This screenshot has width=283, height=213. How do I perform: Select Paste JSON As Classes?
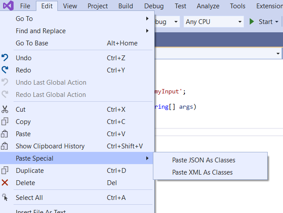(x=210, y=160)
